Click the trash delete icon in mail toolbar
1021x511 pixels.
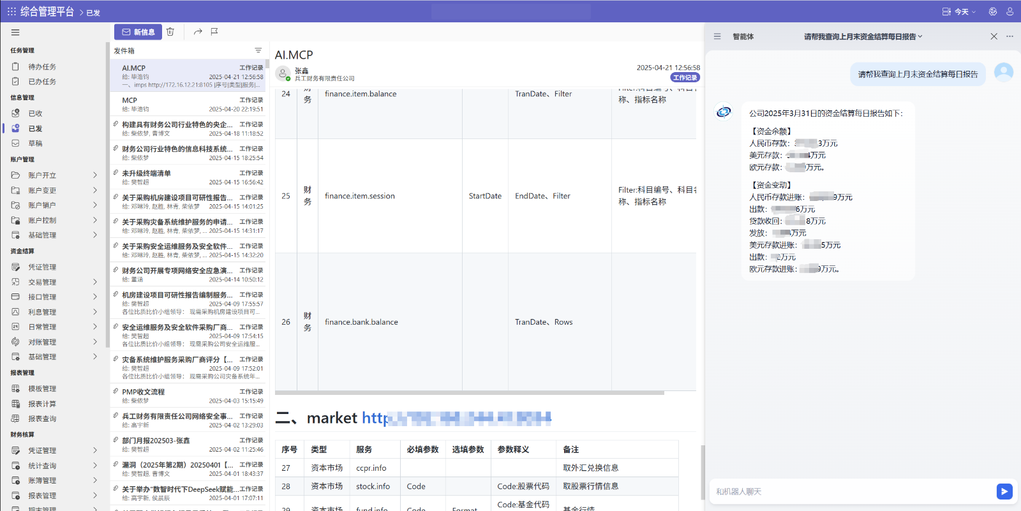170,32
